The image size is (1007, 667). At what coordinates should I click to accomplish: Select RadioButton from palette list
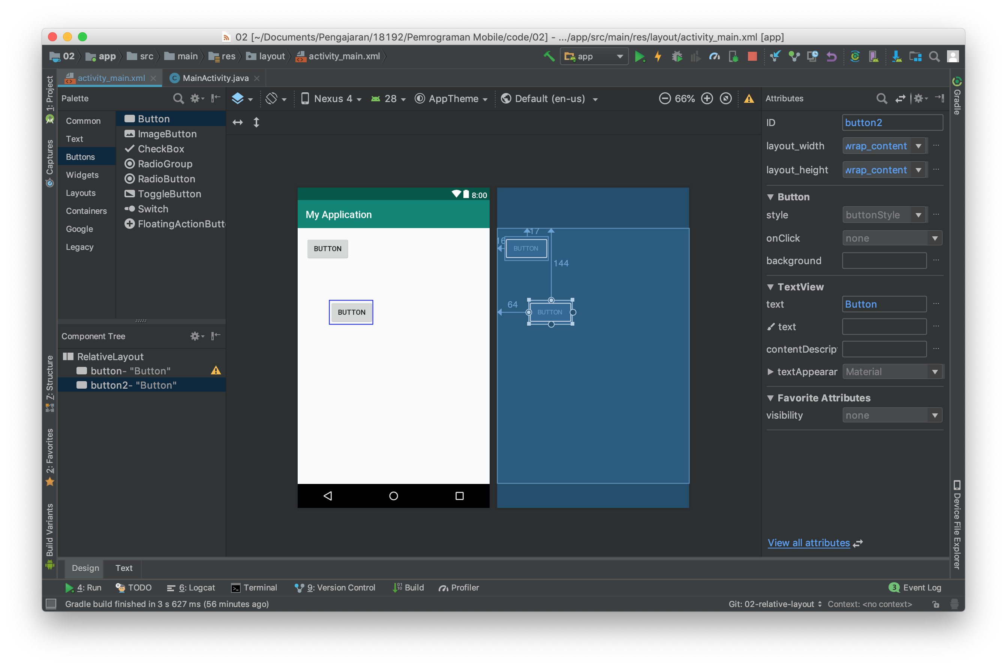pyautogui.click(x=166, y=179)
